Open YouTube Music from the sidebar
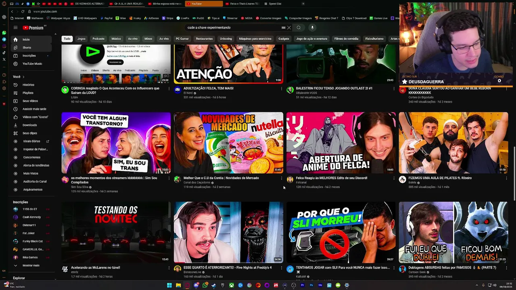Viewport: 516px width, 290px height. [32, 64]
